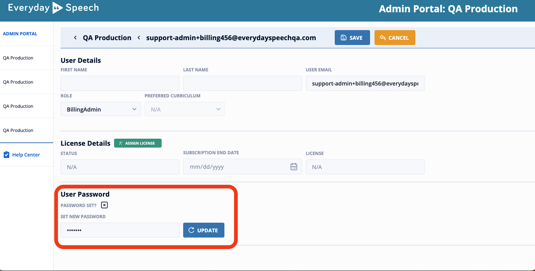Click the Admin Portal: QA Production header title
The image size is (535, 271).
coord(448,9)
